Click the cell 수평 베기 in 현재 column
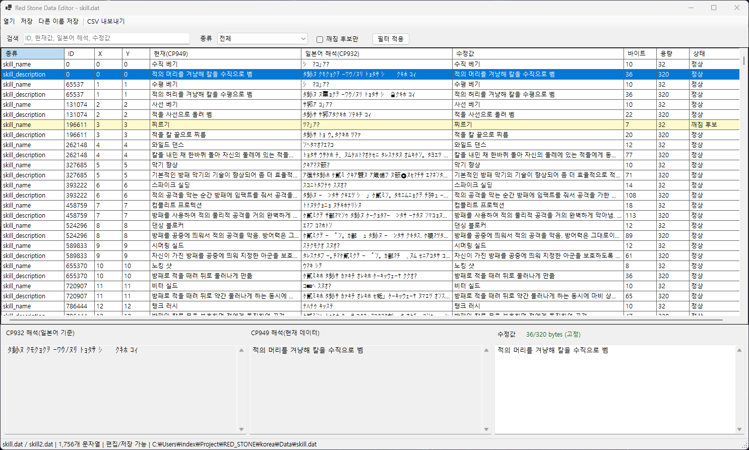The height and width of the screenshot is (450, 749). (x=226, y=84)
